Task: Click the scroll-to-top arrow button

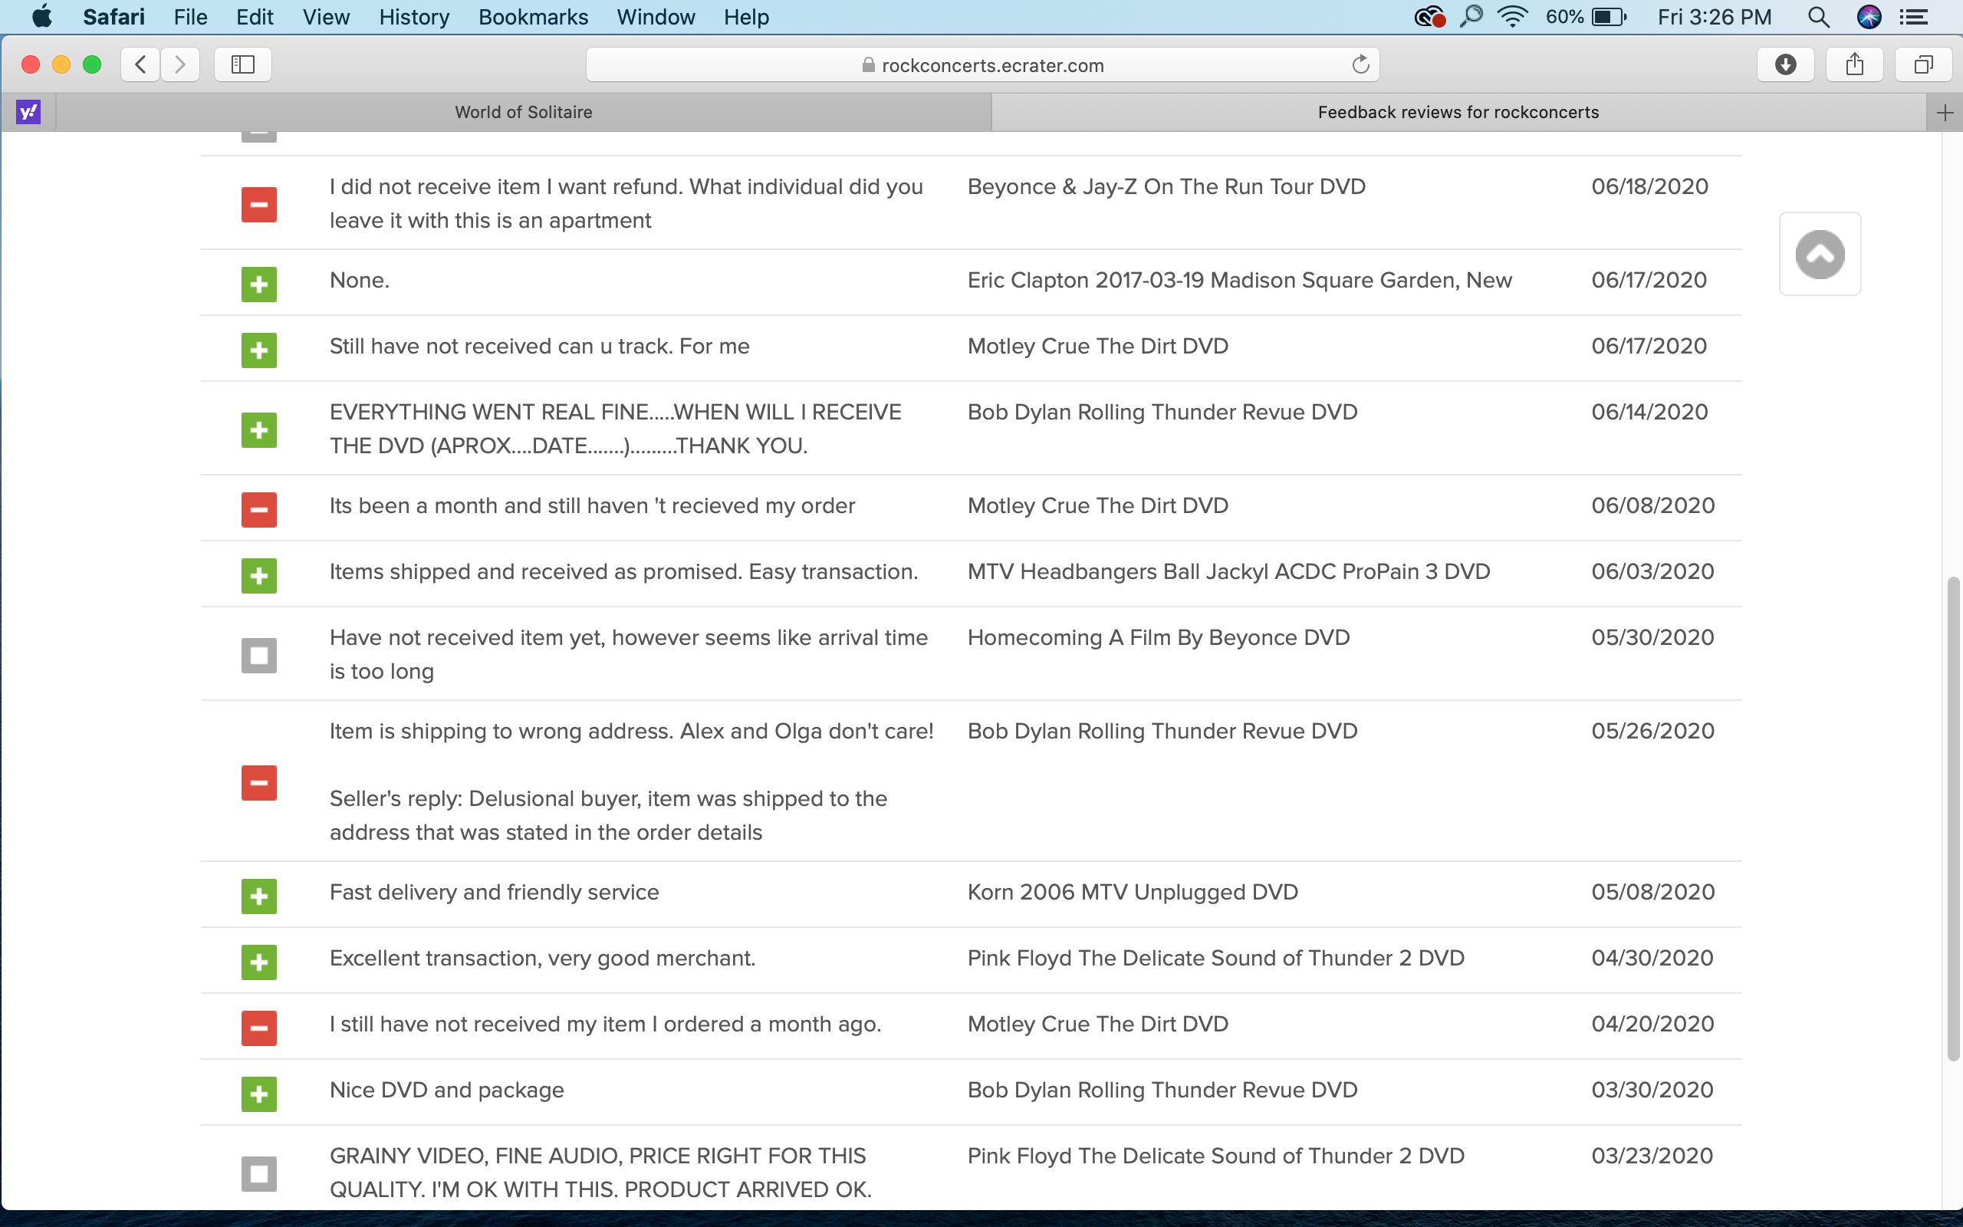Action: [1820, 254]
